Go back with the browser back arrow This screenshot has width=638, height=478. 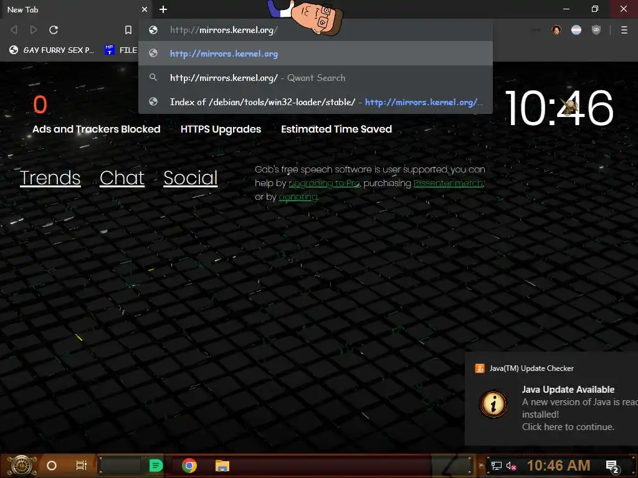[14, 30]
